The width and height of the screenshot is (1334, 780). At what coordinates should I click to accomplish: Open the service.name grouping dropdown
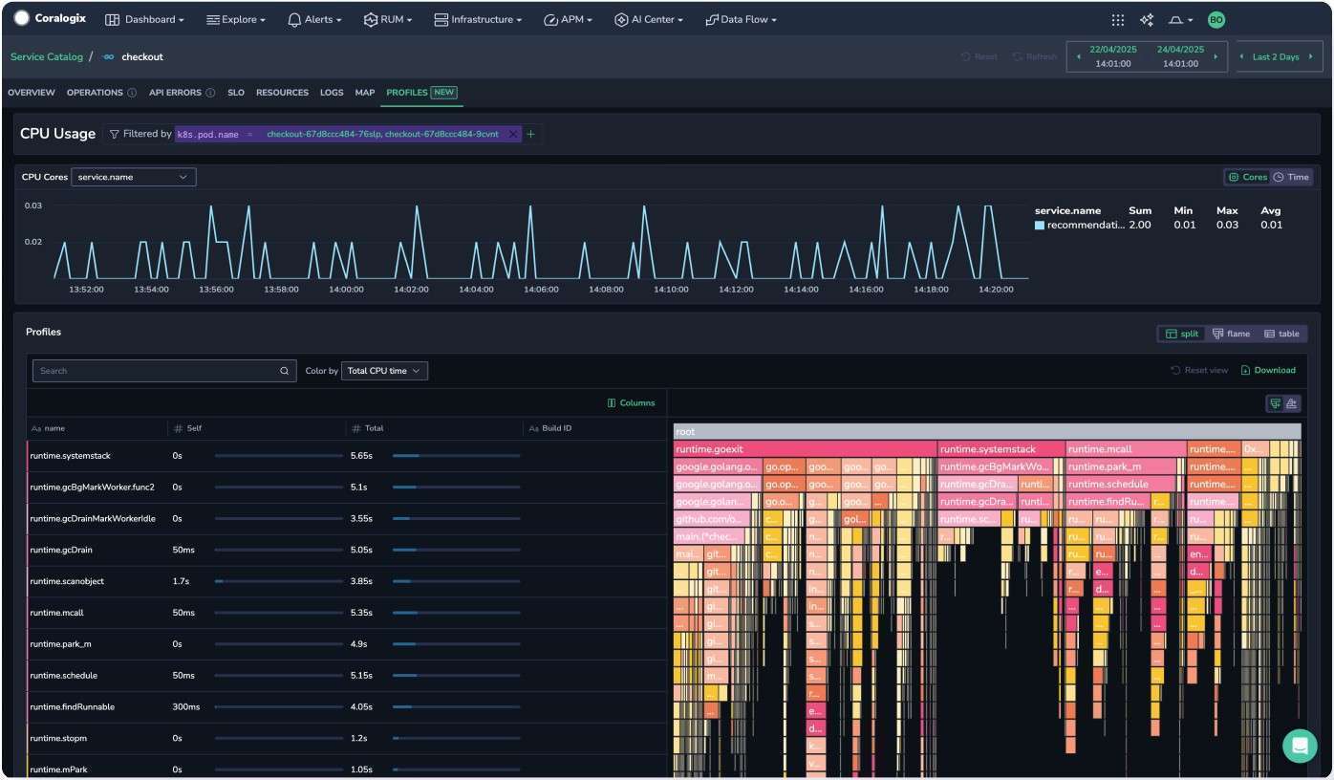click(133, 177)
